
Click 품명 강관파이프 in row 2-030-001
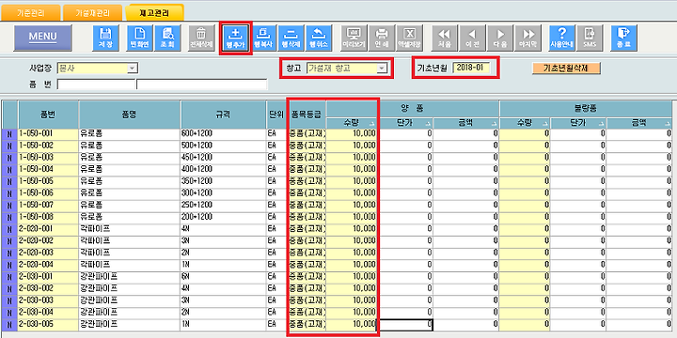tap(130, 276)
